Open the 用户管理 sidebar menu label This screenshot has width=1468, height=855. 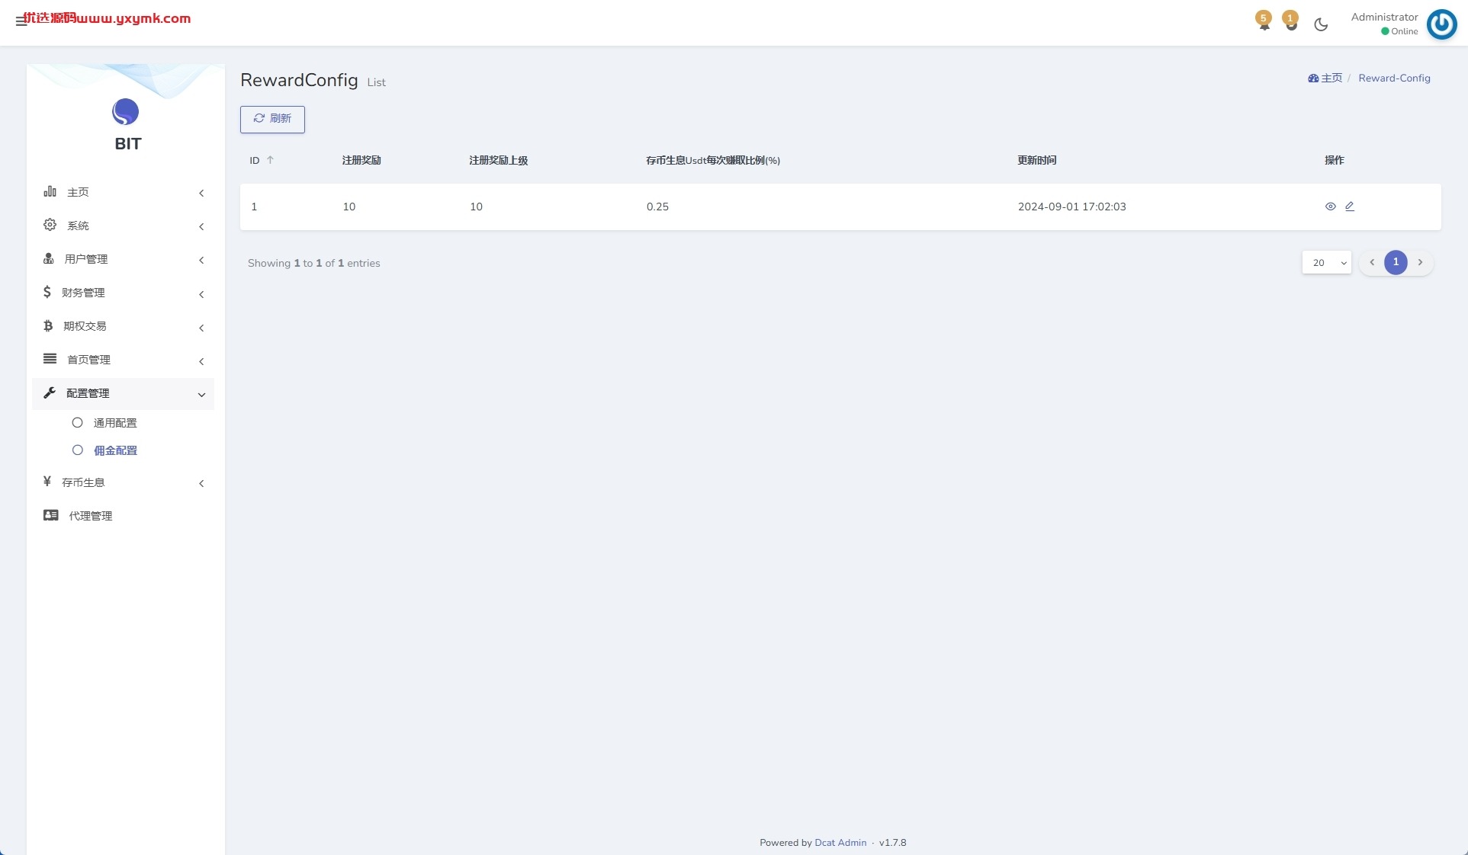tap(86, 259)
